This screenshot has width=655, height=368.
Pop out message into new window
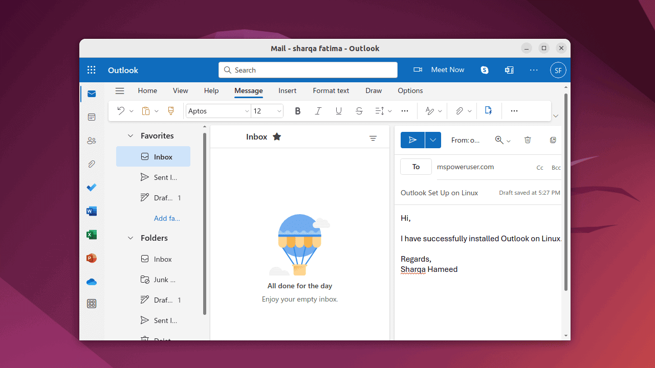[553, 140]
